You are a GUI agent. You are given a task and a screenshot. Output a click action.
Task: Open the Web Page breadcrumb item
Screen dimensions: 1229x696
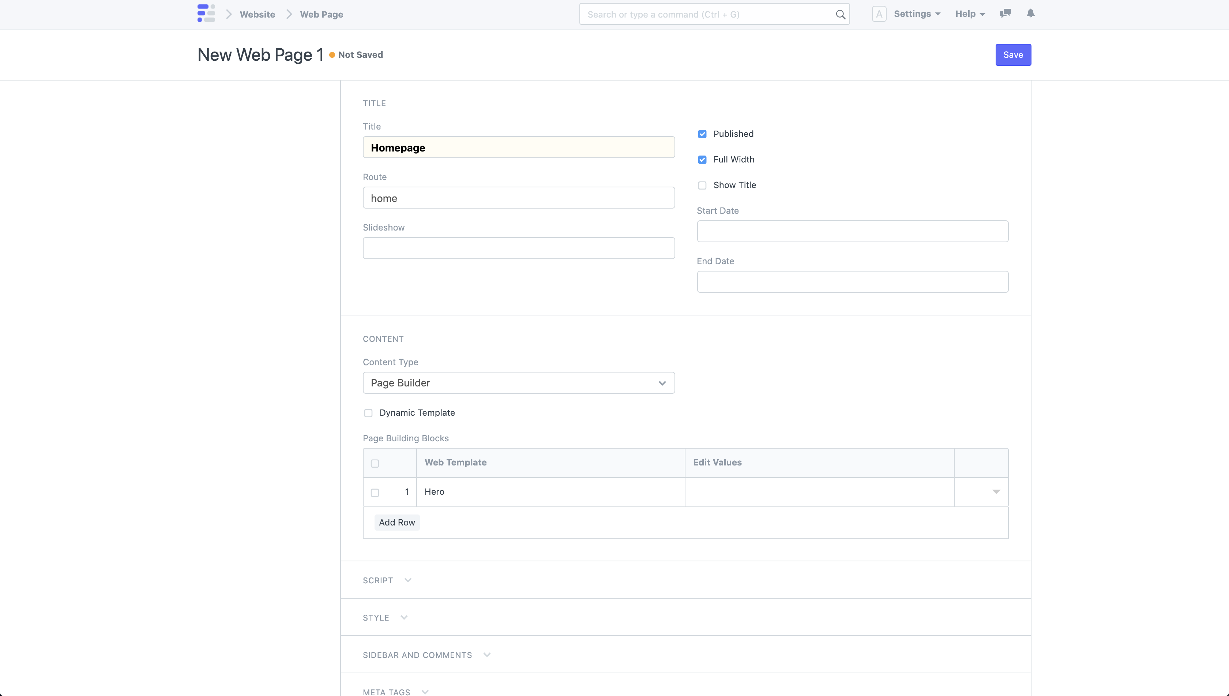coord(322,14)
